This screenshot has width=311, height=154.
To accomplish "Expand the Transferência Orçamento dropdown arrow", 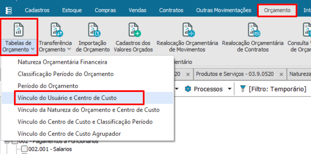I will [69, 49].
